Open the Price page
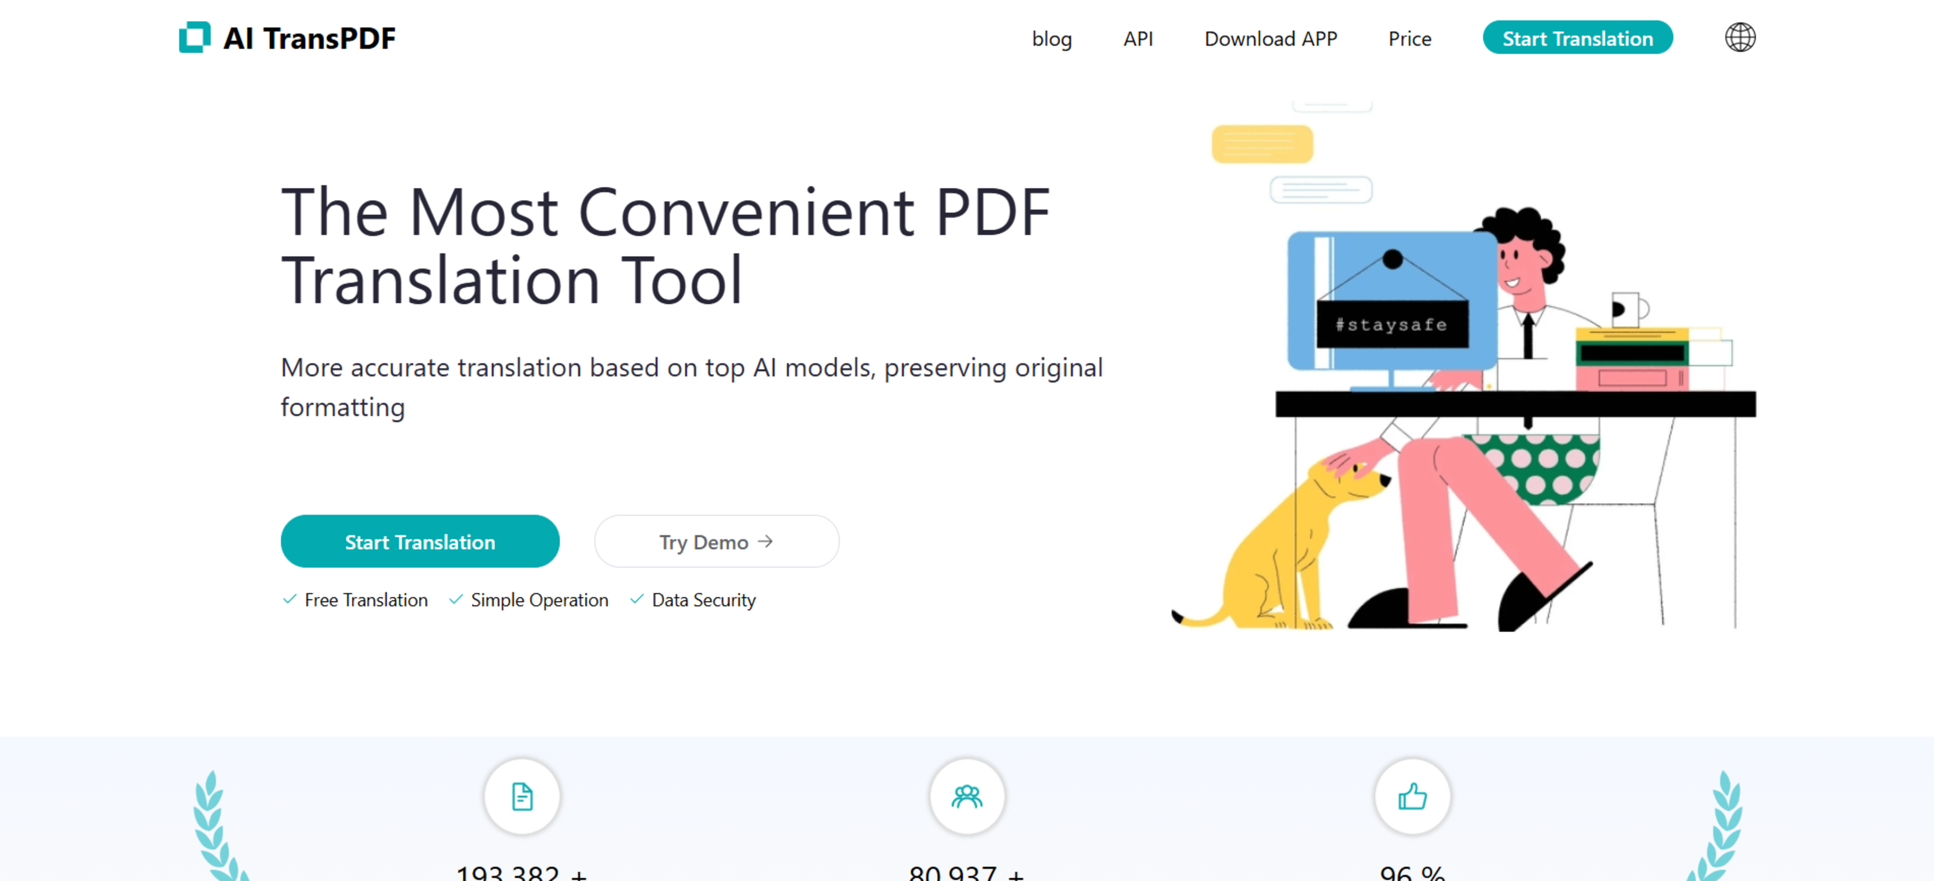 click(x=1409, y=38)
